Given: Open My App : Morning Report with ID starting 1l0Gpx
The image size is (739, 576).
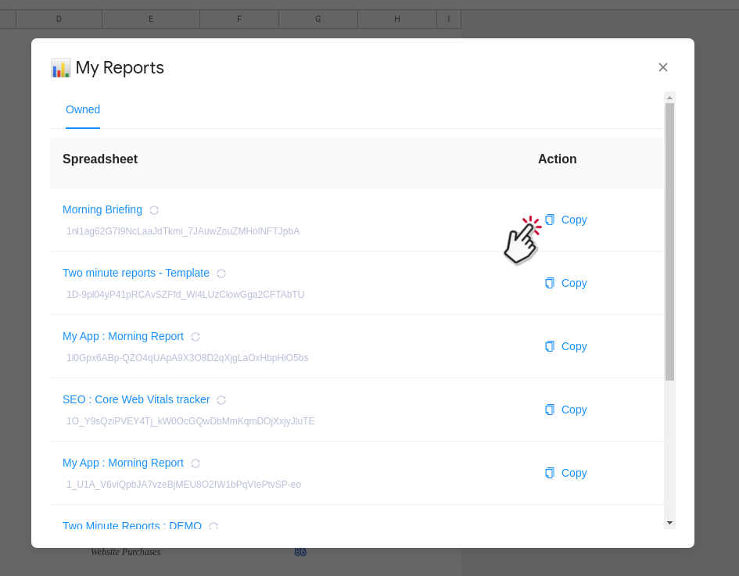Looking at the screenshot, I should pos(123,336).
